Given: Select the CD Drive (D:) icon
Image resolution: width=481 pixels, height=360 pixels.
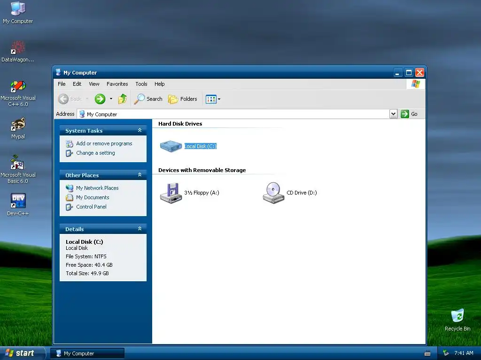Looking at the screenshot, I should pos(273,193).
